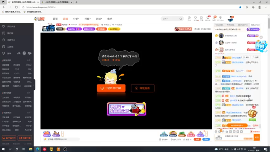Viewport: 270px width, 152px height.
Task: Expand the 分类 category dropdown
Action: (76, 19)
